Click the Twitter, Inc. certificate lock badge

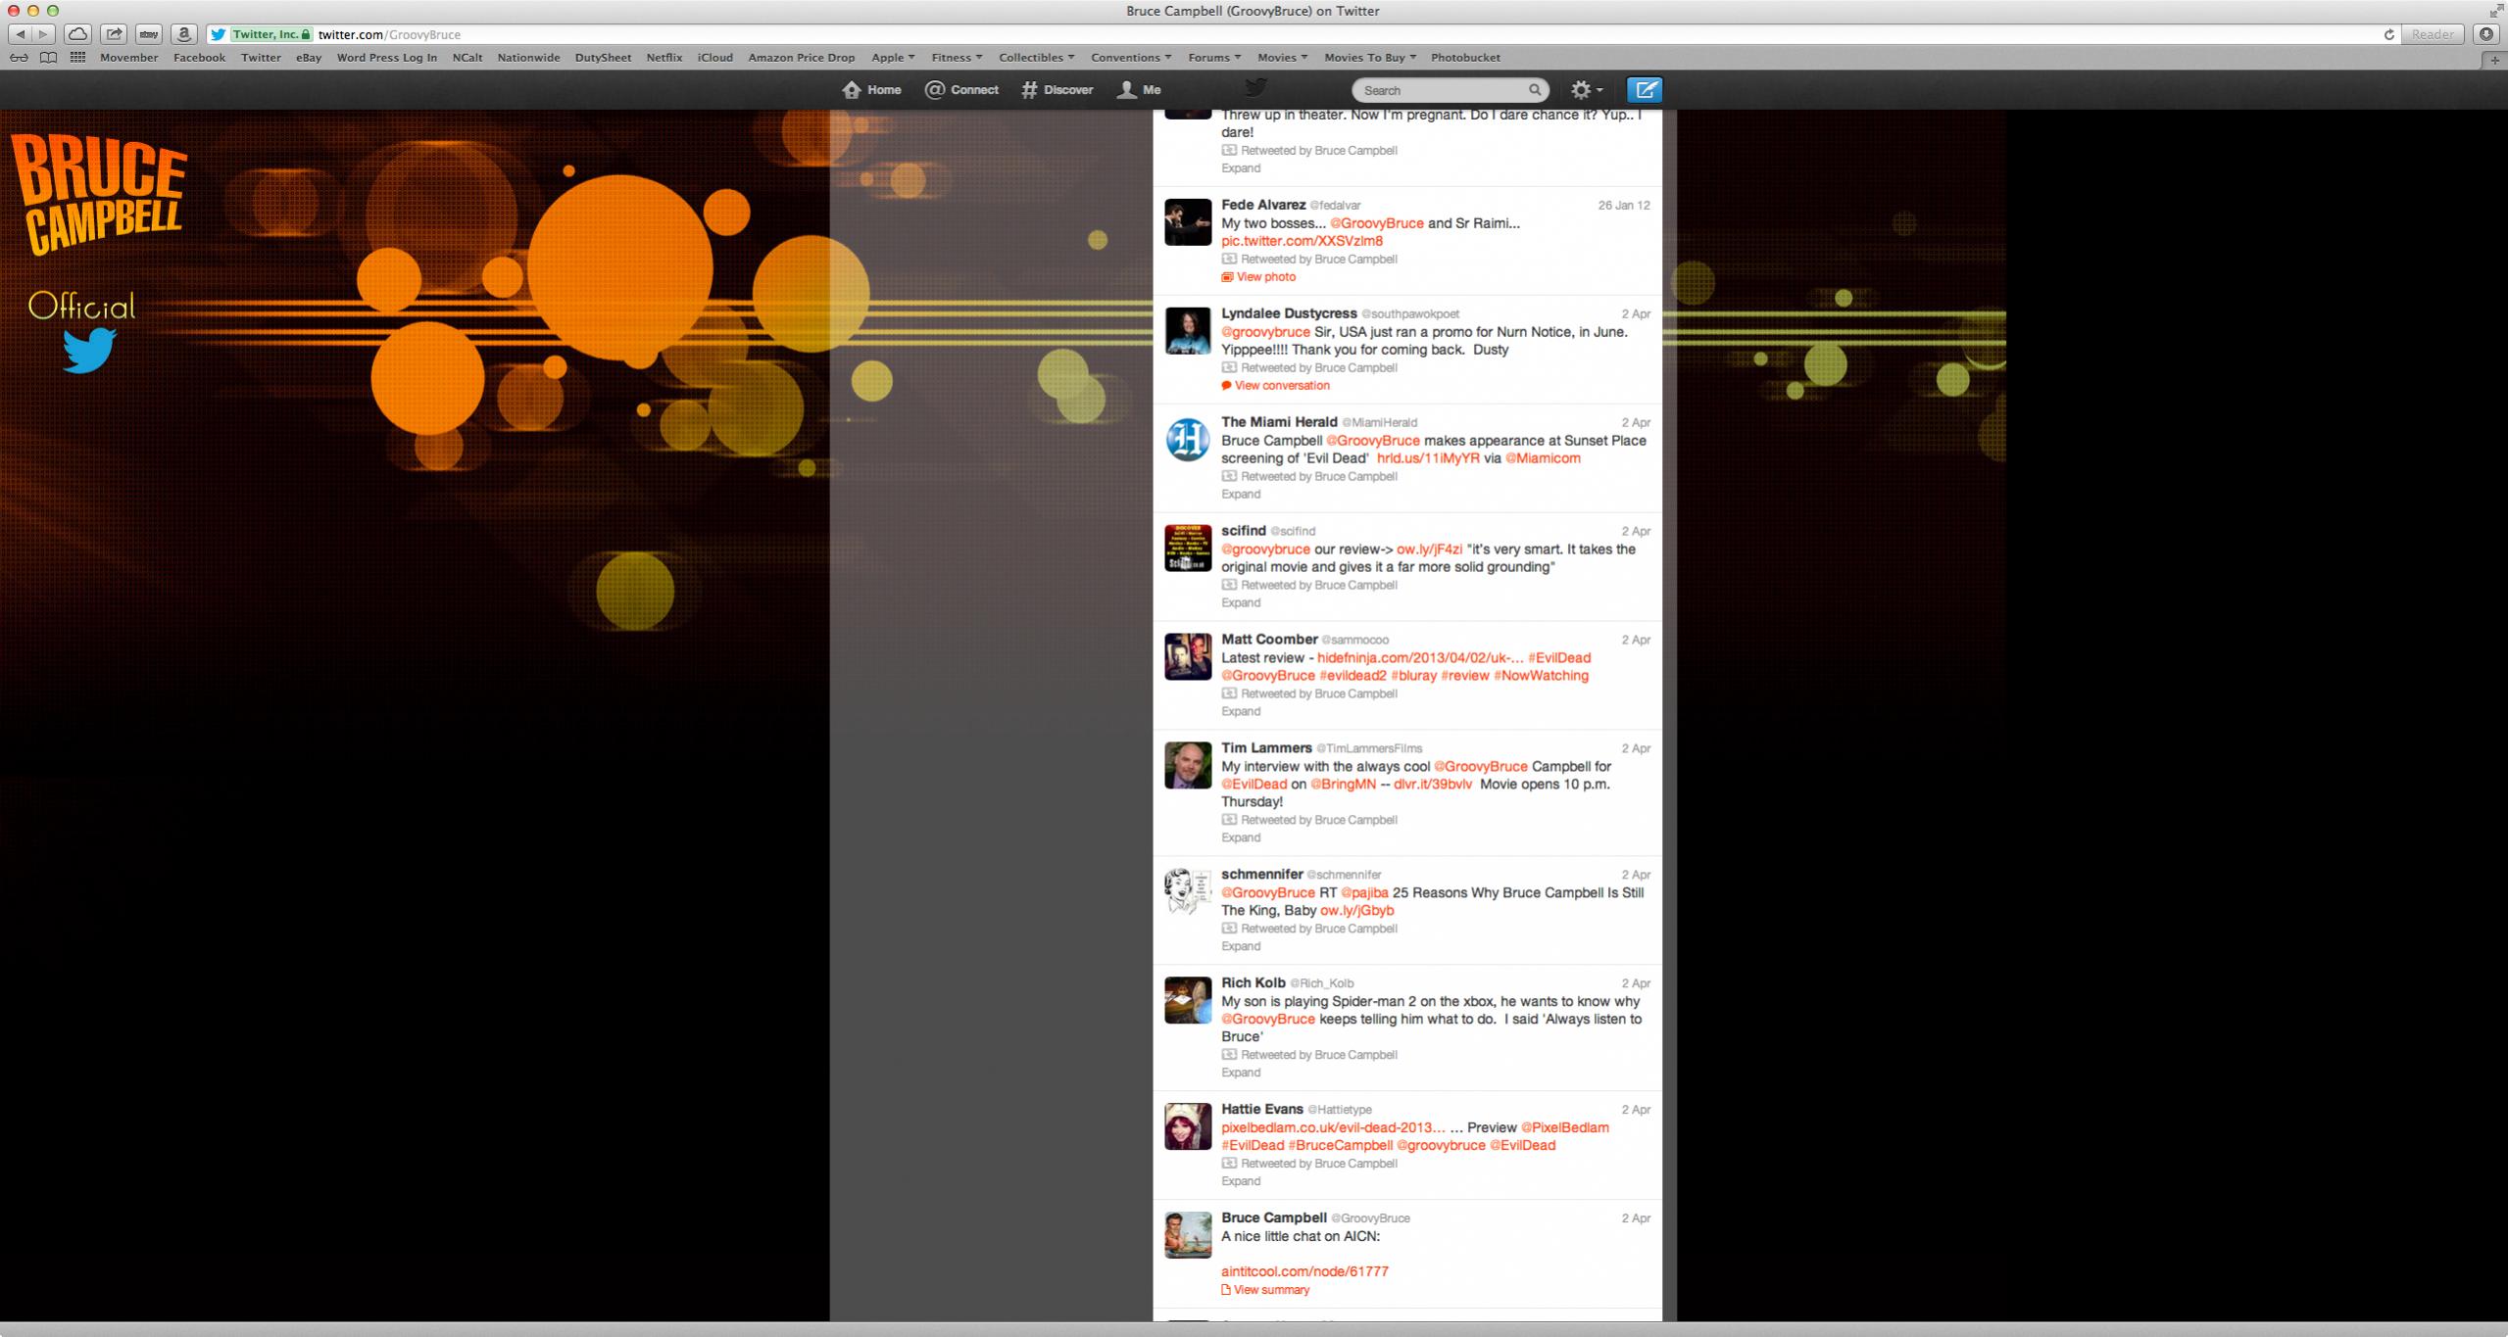[270, 34]
